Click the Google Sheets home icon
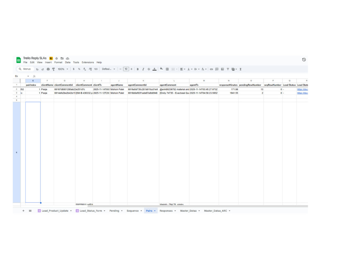The image size is (358, 269). click(19, 60)
